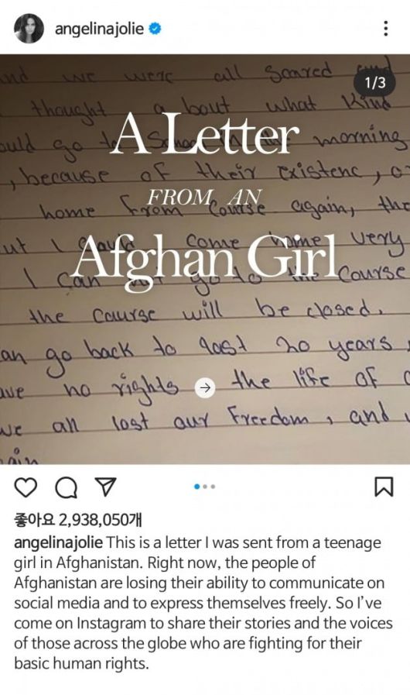Advance to the next slide with the arrow
This screenshot has width=410, height=695.
205,388
